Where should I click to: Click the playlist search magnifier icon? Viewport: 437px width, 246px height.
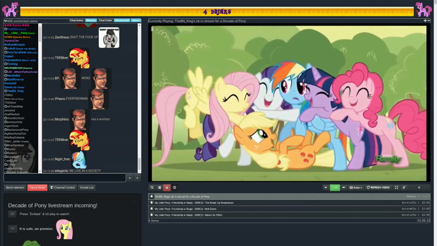[152, 188]
